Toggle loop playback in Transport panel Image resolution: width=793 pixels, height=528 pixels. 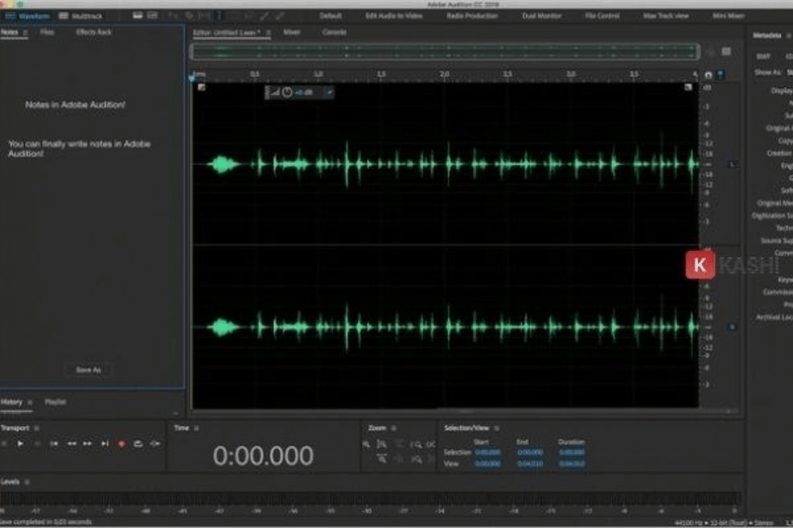(x=138, y=444)
